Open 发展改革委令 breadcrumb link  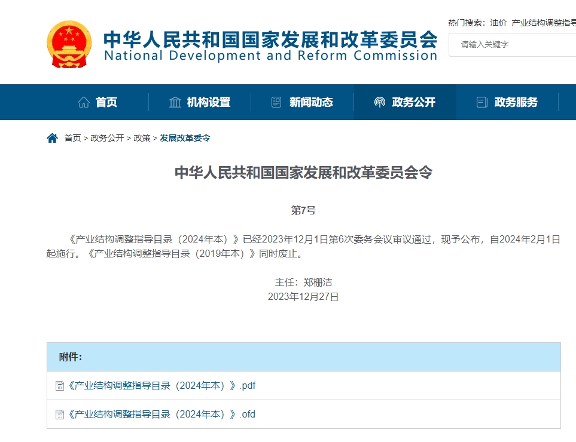click(185, 138)
